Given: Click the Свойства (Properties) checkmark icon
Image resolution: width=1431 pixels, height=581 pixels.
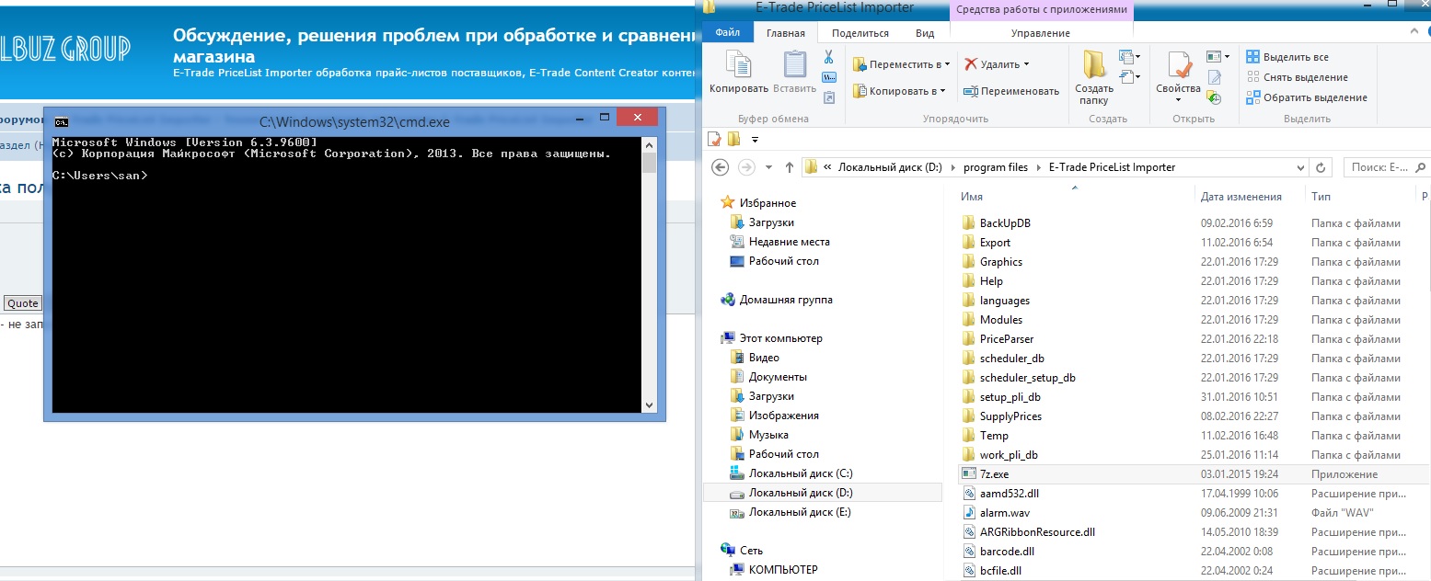Looking at the screenshot, I should tap(1179, 66).
